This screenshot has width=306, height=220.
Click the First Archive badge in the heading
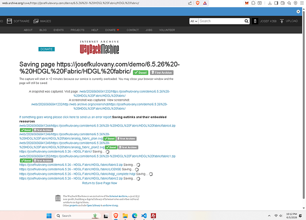click(x=161, y=73)
